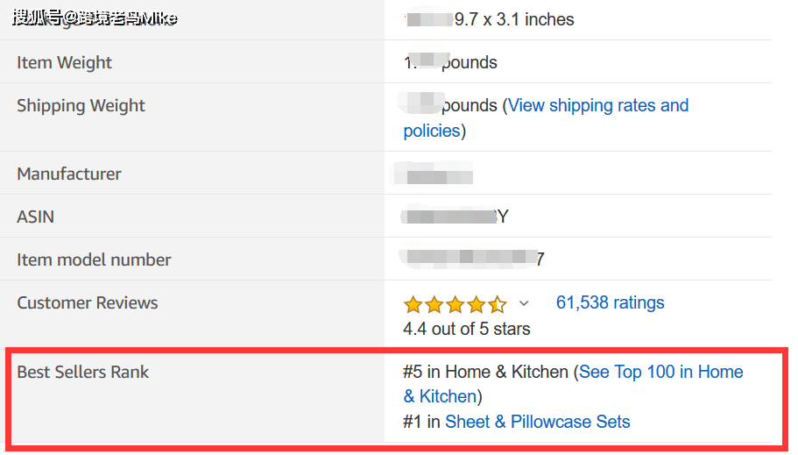Click the Customer Reviews row label
798x455 pixels.
[88, 303]
